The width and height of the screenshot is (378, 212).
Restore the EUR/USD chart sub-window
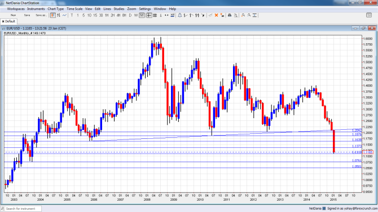point(364,28)
